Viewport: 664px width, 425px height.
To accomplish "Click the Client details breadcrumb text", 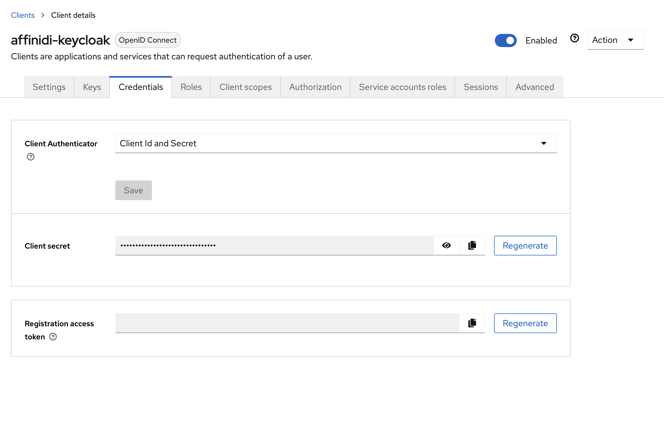I will (73, 15).
